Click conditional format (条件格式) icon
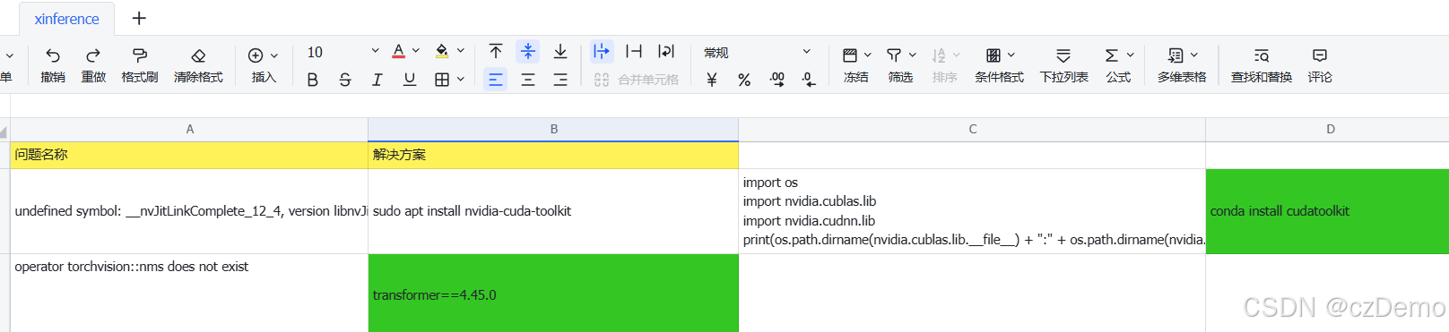This screenshot has width=1449, height=332. click(x=993, y=55)
